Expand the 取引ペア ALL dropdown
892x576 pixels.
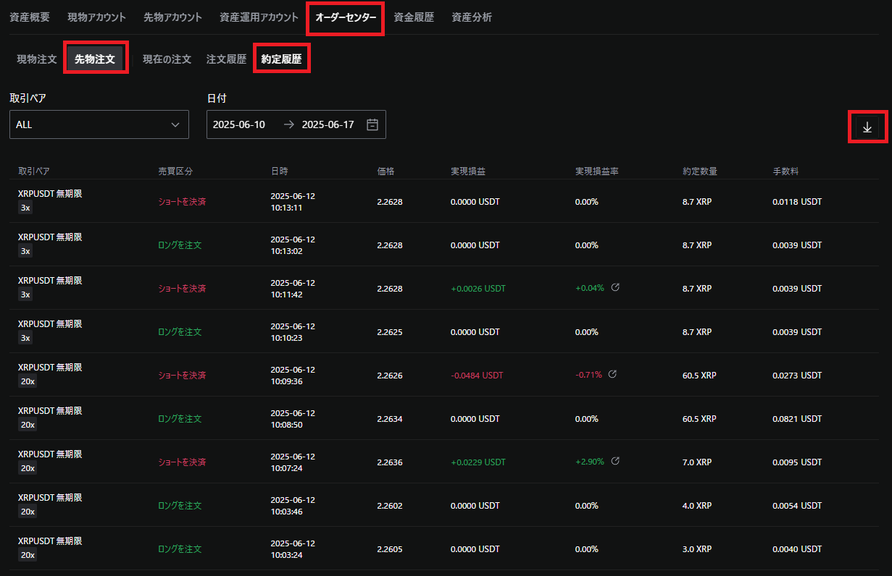[x=99, y=124]
